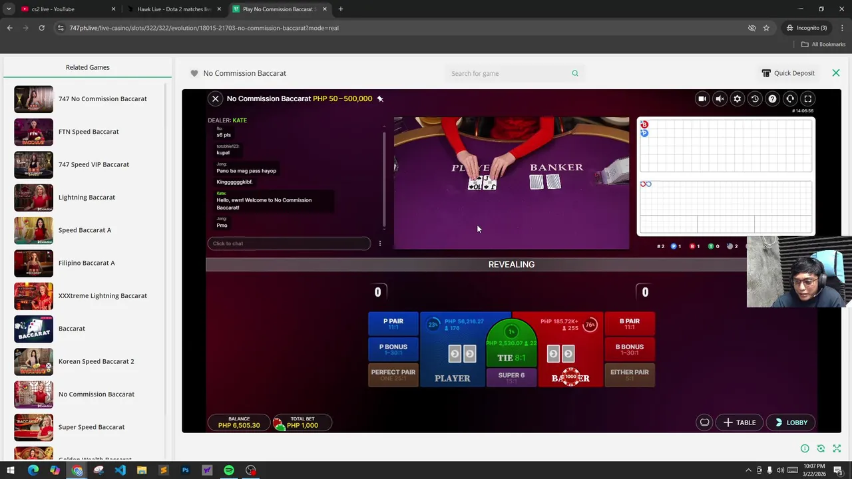Bet on P BONUS

(393, 349)
